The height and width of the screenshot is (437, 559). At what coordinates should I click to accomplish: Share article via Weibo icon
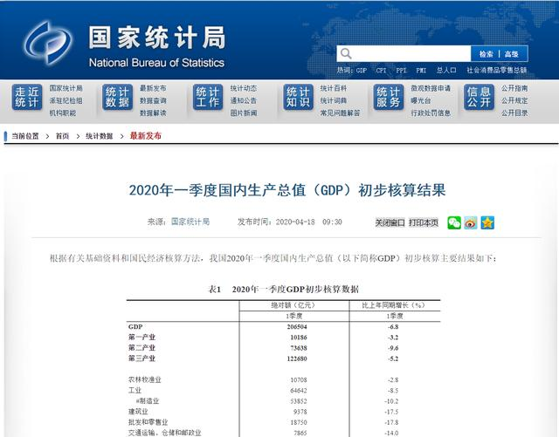tap(471, 223)
